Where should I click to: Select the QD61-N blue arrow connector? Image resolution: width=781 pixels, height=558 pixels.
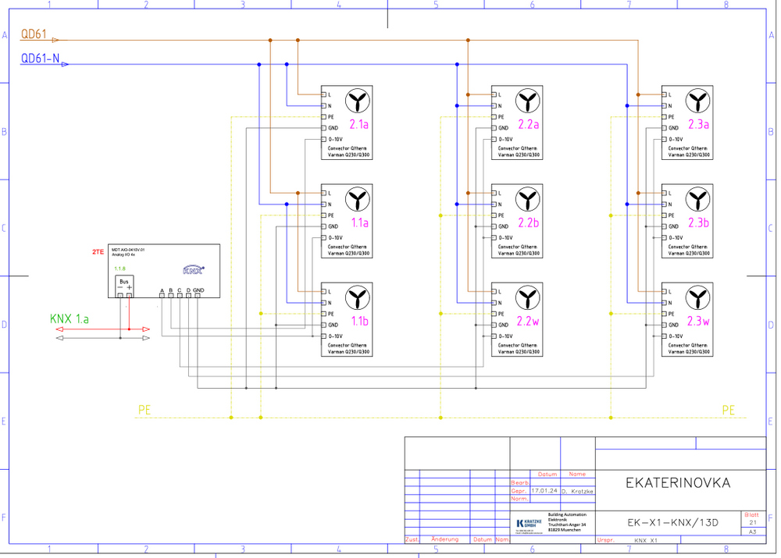coord(64,64)
